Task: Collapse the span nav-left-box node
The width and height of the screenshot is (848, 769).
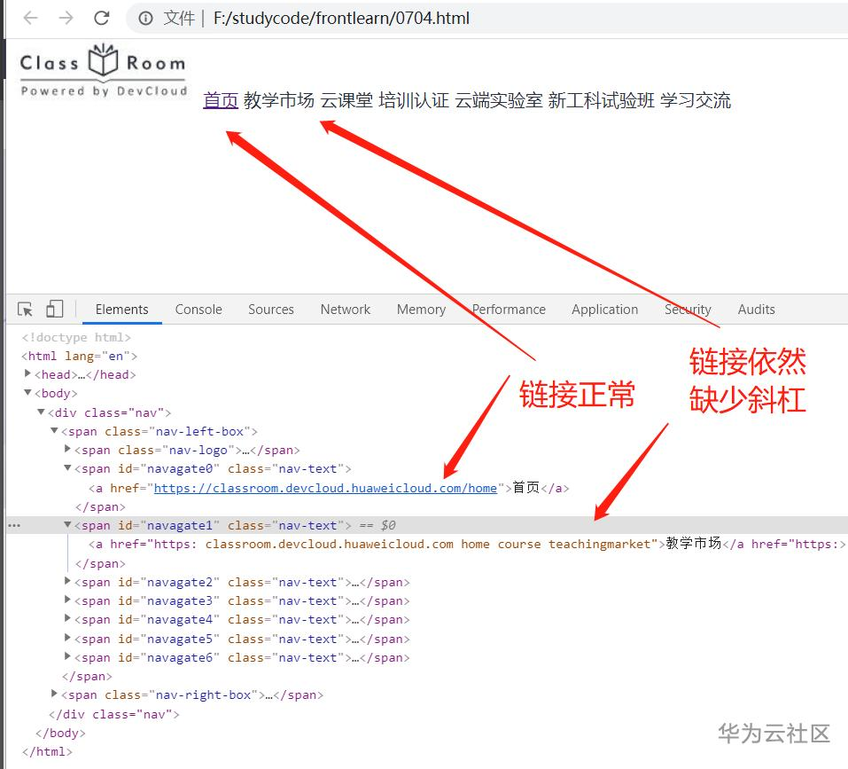Action: coord(54,431)
